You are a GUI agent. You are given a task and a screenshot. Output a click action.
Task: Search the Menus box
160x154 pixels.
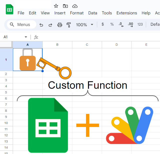[21, 24]
